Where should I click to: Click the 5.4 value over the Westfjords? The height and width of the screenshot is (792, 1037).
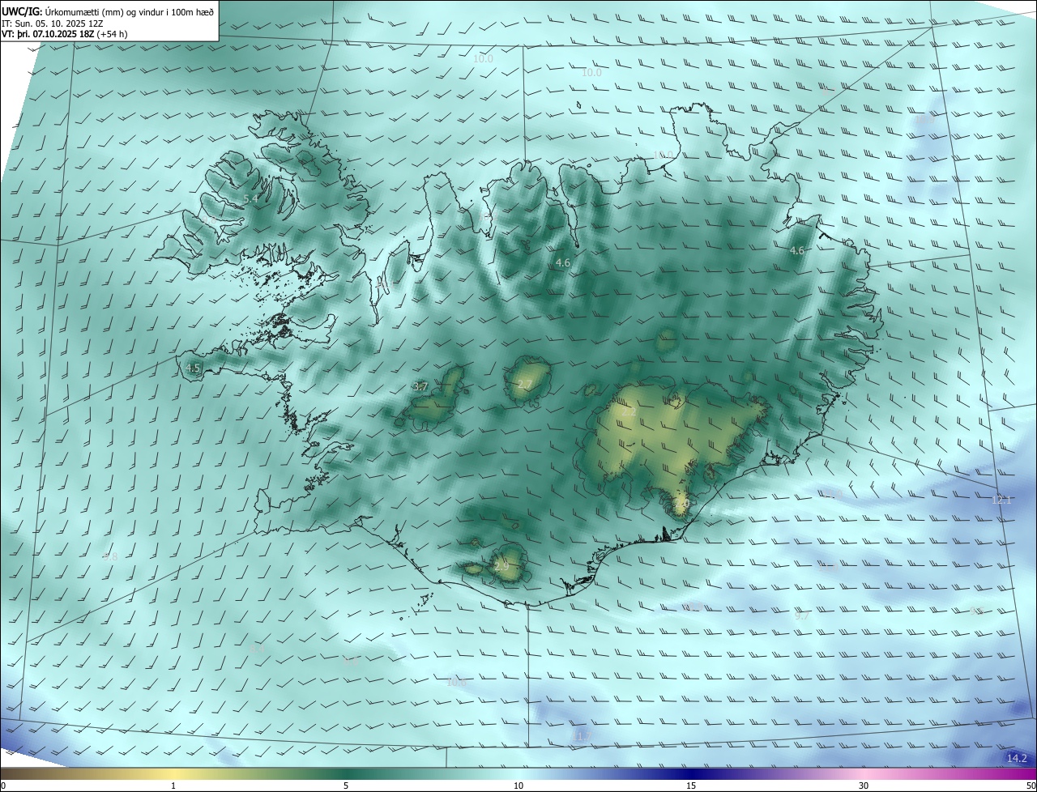pos(251,198)
